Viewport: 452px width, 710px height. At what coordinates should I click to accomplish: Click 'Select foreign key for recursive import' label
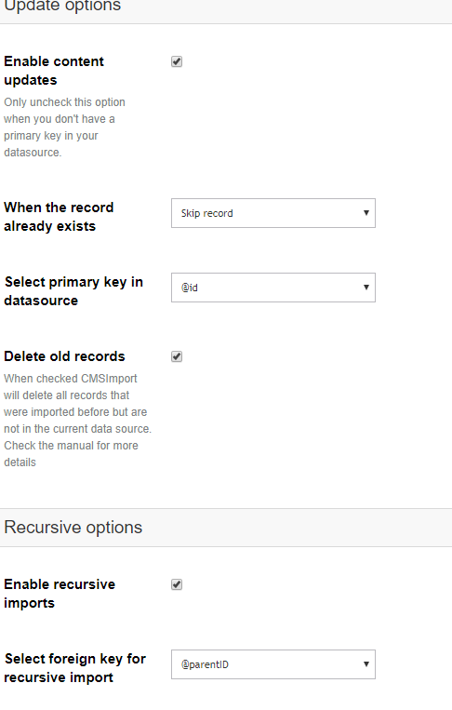coord(75,668)
